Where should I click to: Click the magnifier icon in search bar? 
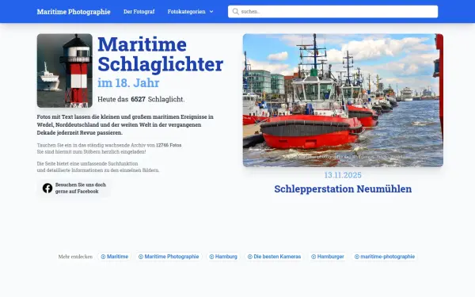coord(235,12)
